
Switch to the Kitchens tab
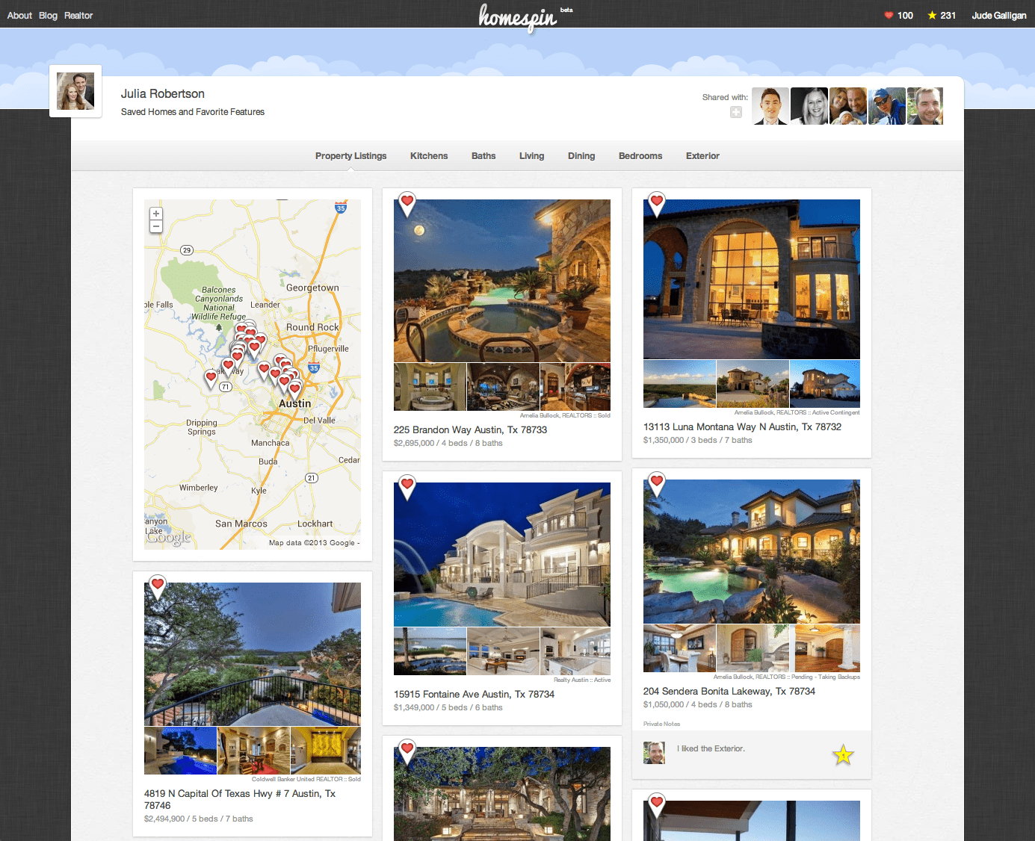pyautogui.click(x=429, y=156)
